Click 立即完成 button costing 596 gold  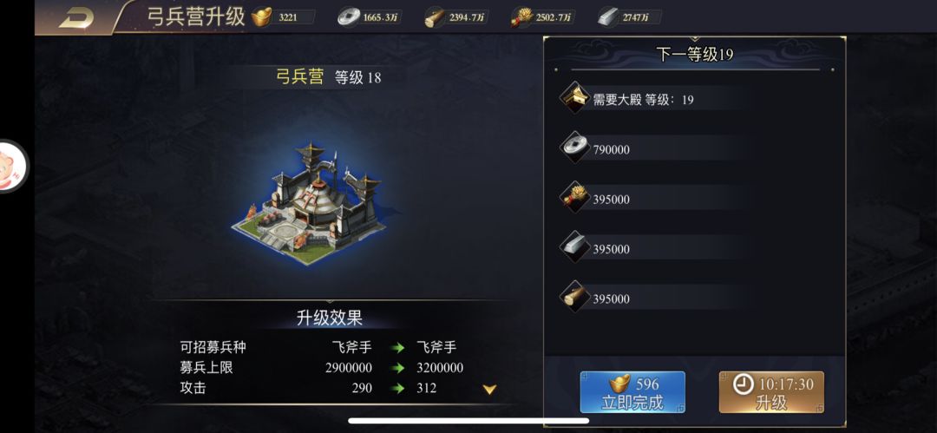tap(632, 392)
